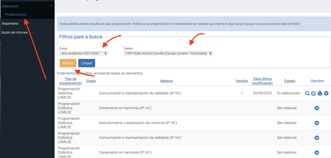
Task: Click plus icon for Descubrimento e exploración (4º Inf.)
Action: point(317,123)
